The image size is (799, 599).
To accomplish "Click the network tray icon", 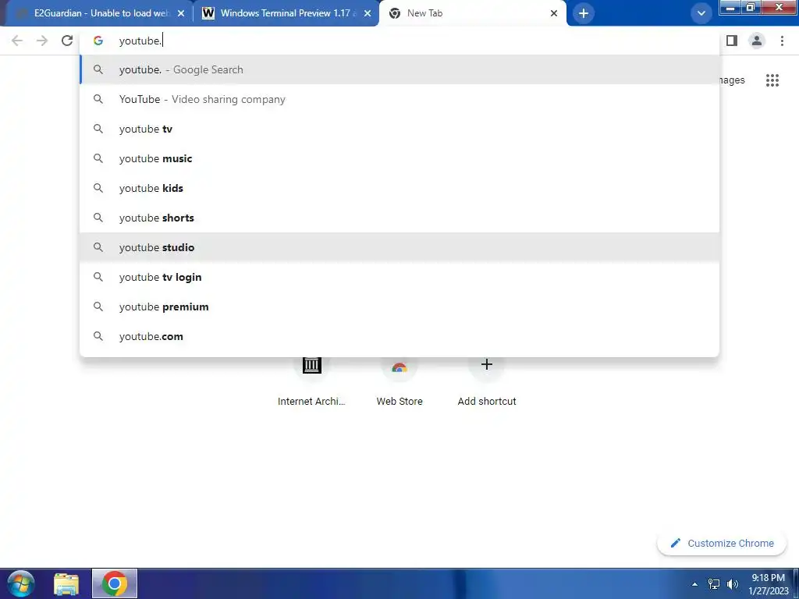I will tap(714, 584).
